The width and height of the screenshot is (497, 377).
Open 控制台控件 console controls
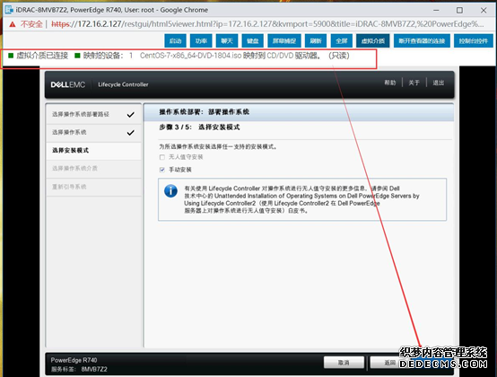click(474, 41)
